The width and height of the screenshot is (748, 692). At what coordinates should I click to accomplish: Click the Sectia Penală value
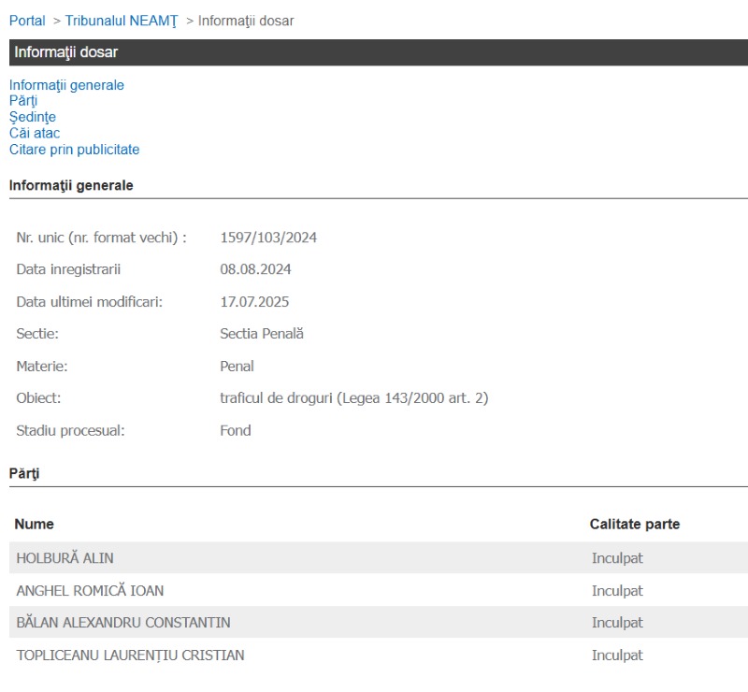coord(262,334)
